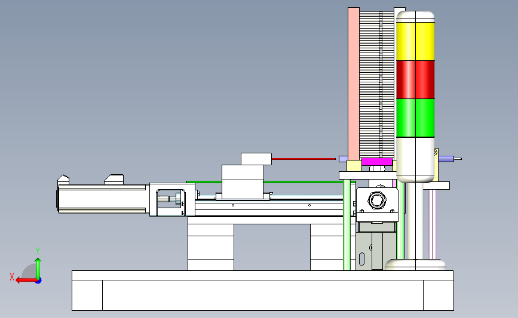Select the large bottom base plate
Screen dimensions: 518x318
coord(263,291)
